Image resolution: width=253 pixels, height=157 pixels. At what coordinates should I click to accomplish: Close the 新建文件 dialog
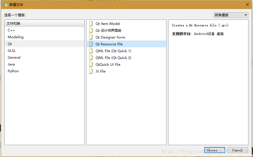pos(247,5)
